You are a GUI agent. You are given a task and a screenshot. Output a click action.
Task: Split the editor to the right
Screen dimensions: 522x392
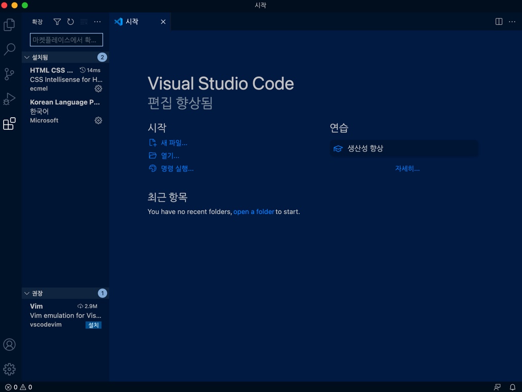499,22
